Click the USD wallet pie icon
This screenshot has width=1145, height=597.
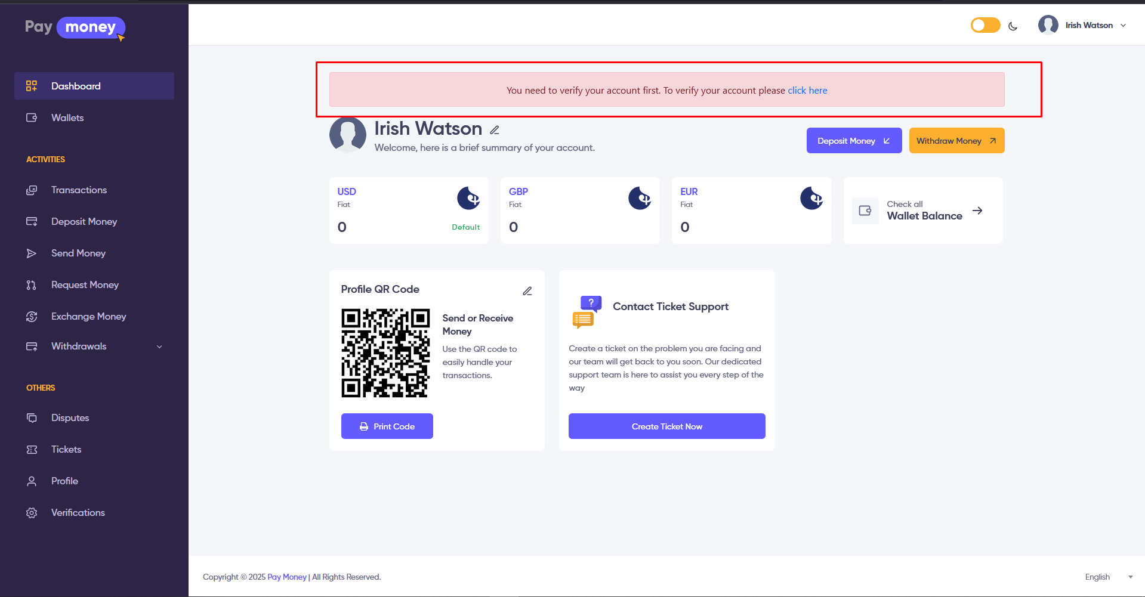468,198
